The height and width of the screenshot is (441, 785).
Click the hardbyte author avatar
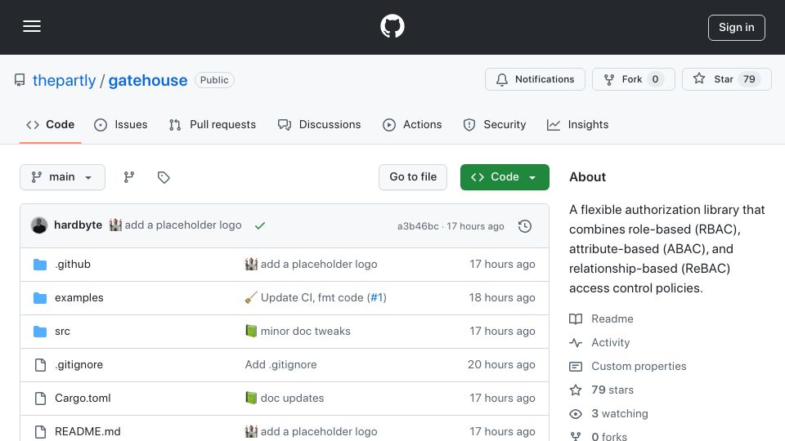click(x=39, y=225)
